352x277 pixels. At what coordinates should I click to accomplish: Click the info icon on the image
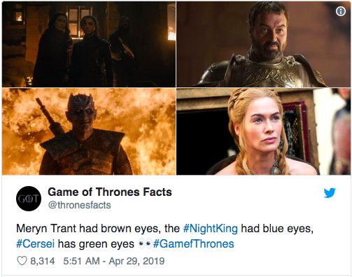(341, 11)
